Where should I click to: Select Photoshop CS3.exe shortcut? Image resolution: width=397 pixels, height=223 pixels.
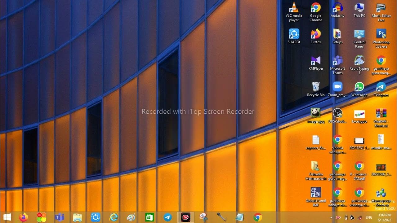point(381,39)
